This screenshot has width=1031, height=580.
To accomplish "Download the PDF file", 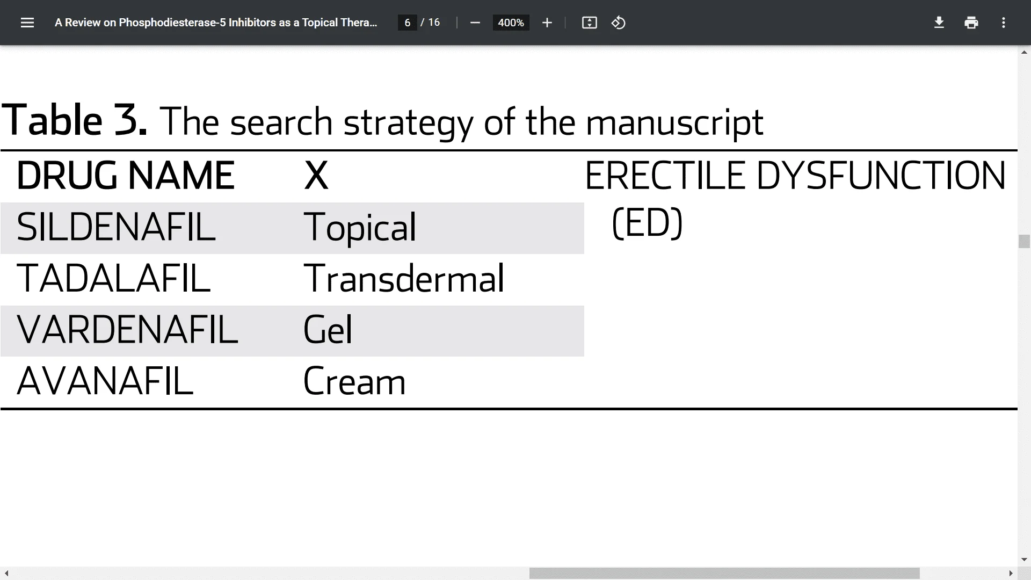I will tap(939, 23).
